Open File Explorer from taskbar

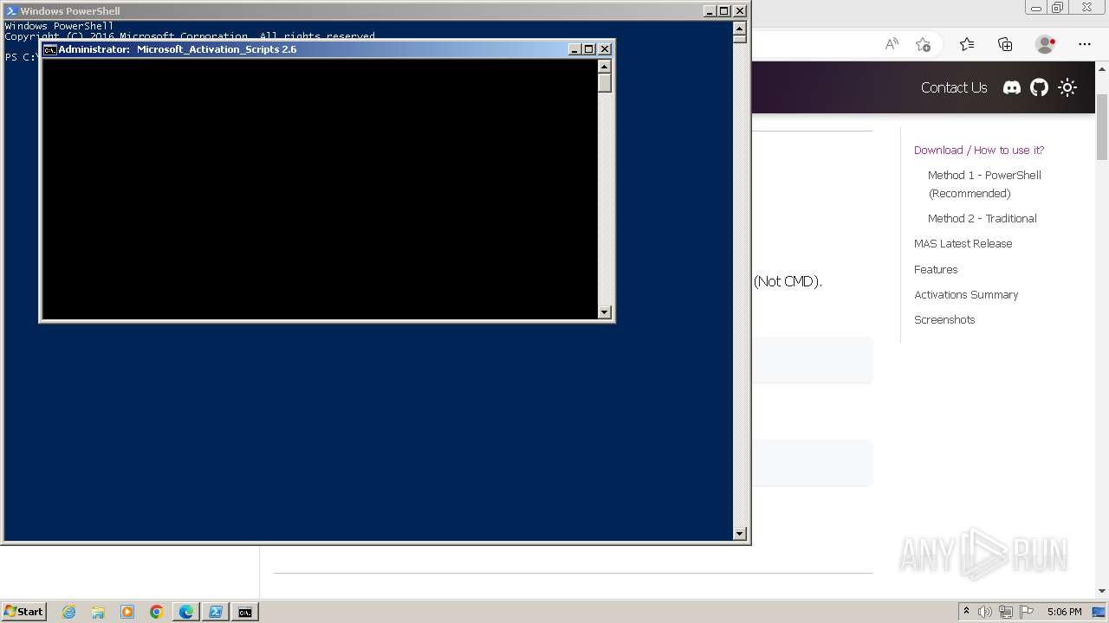click(98, 612)
